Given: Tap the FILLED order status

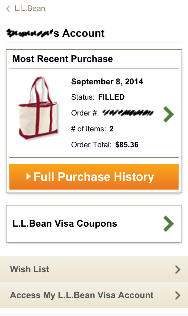Looking at the screenshot, I should (111, 97).
